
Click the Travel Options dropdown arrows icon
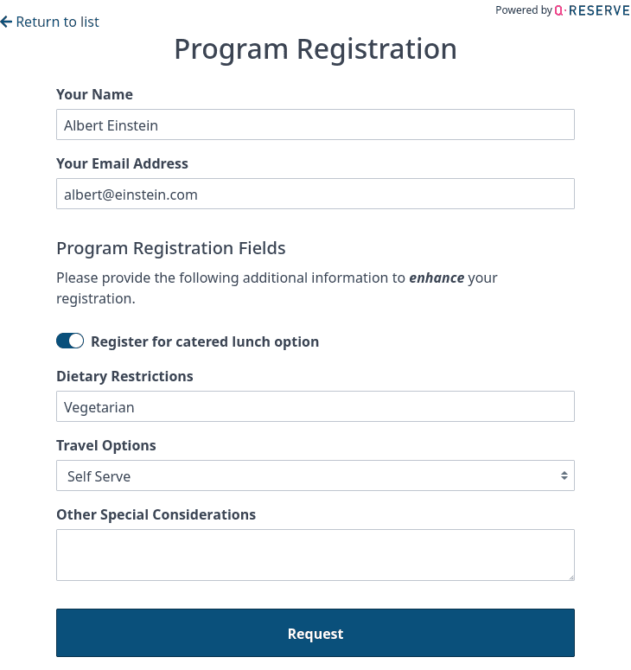tap(564, 475)
